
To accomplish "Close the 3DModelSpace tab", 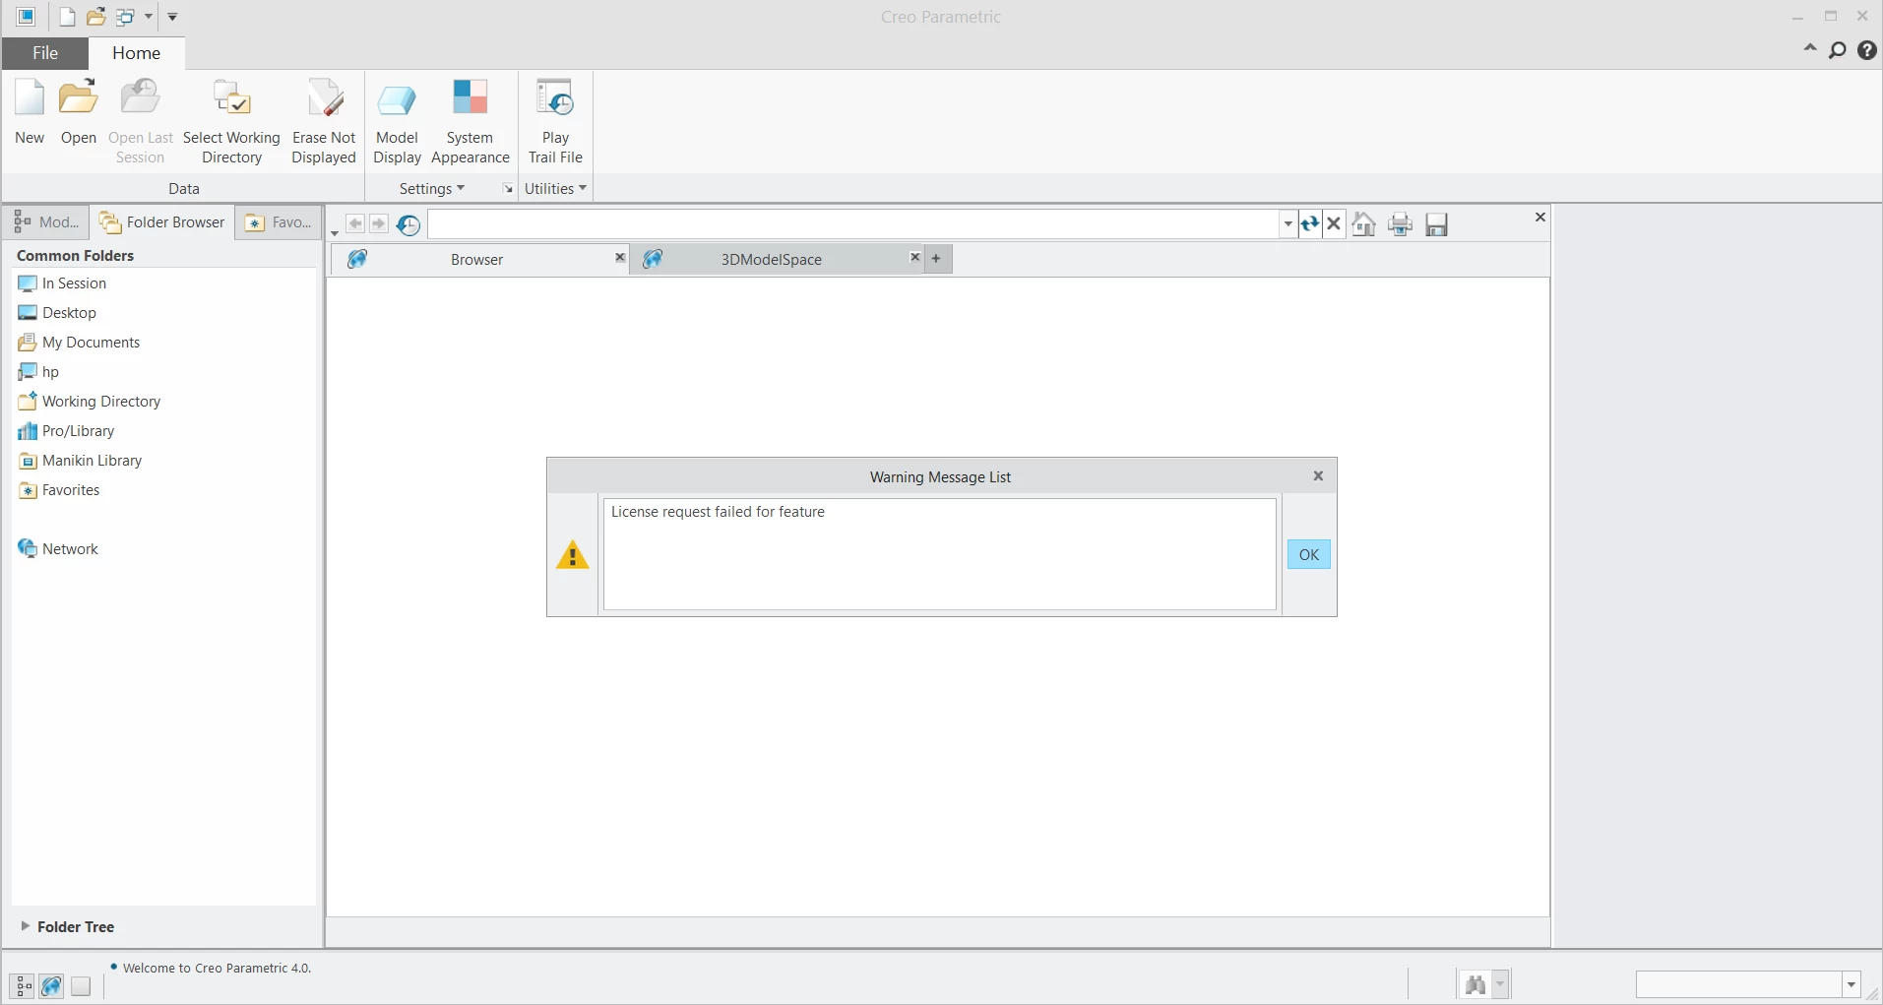I will 914,258.
